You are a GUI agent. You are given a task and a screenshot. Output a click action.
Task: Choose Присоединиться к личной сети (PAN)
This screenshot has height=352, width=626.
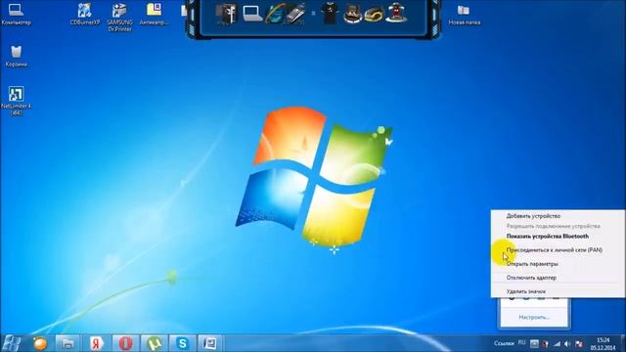coord(555,250)
